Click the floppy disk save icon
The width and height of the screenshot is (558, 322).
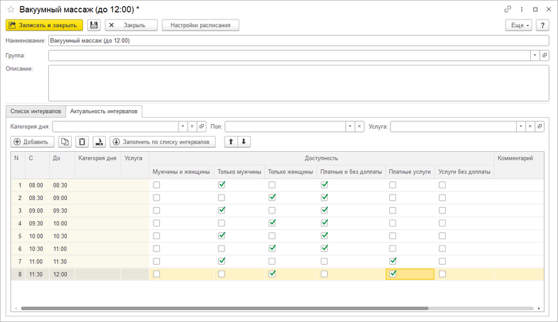point(94,25)
